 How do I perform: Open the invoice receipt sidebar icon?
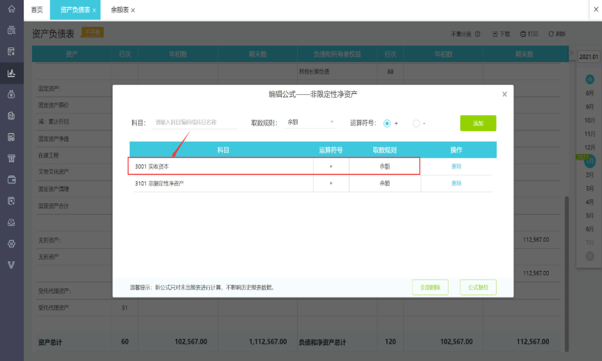[x=12, y=158]
